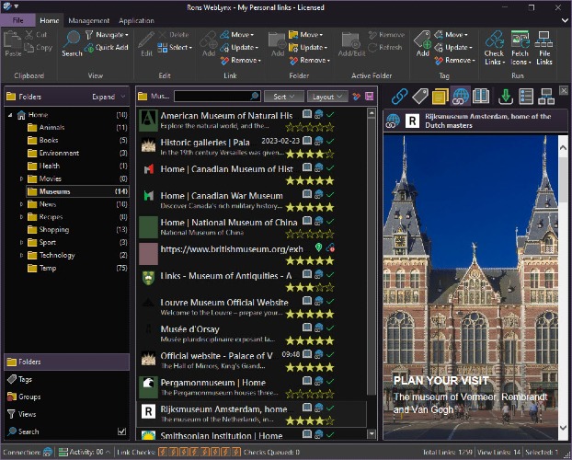
Task: Set the Links - Museum of Antiquities star rating
Action: (x=310, y=287)
